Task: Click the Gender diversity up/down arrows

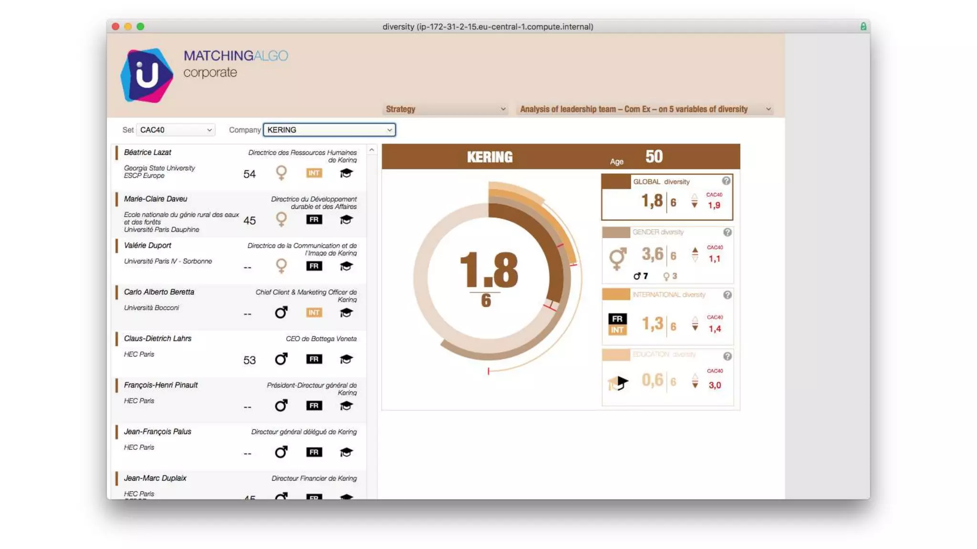Action: click(x=695, y=254)
